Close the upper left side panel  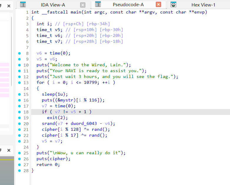click(9, 6)
